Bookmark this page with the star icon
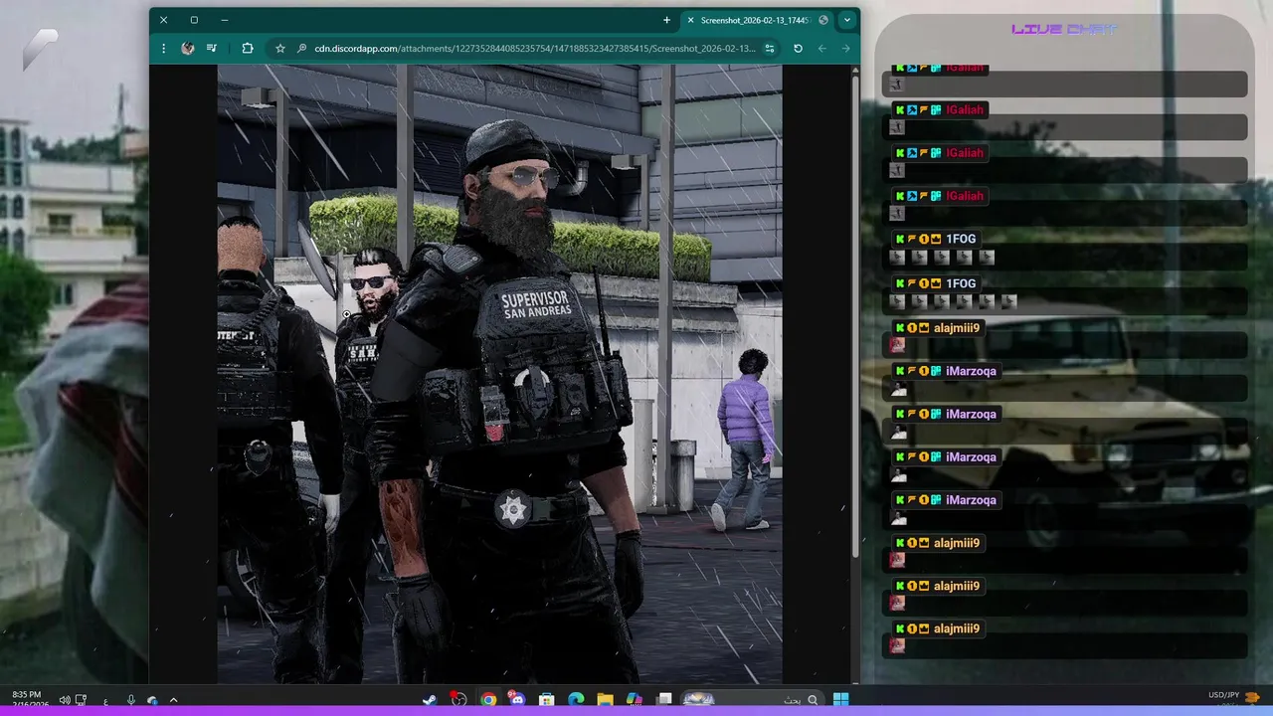Image resolution: width=1273 pixels, height=716 pixels. (280, 48)
